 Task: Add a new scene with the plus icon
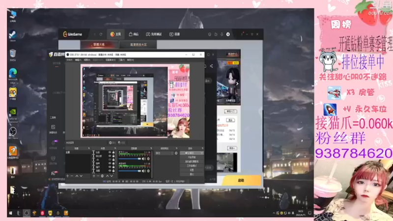pos(67,176)
